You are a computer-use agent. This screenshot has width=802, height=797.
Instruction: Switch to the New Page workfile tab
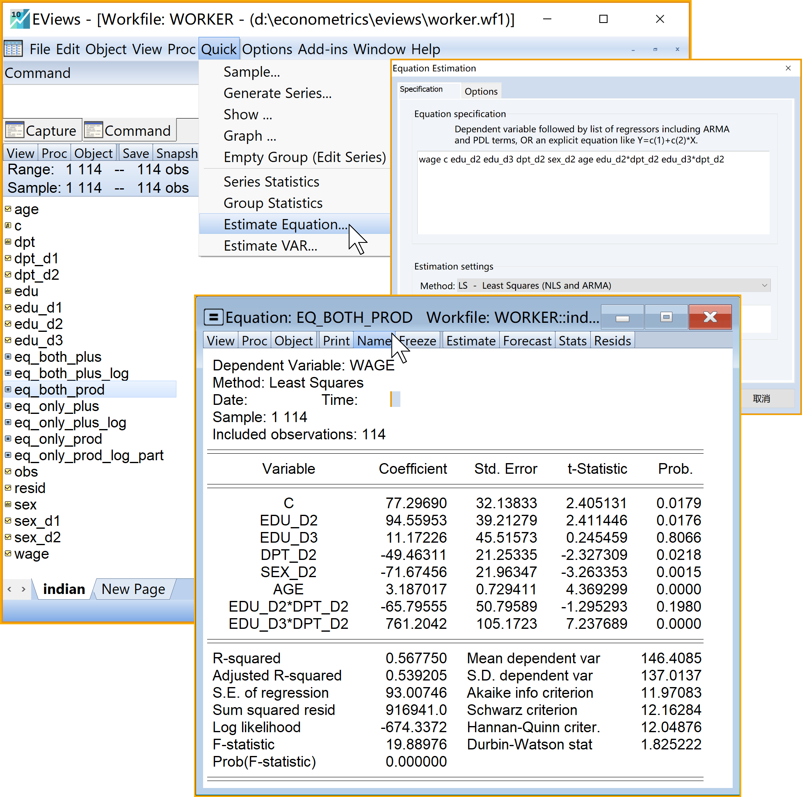[133, 589]
